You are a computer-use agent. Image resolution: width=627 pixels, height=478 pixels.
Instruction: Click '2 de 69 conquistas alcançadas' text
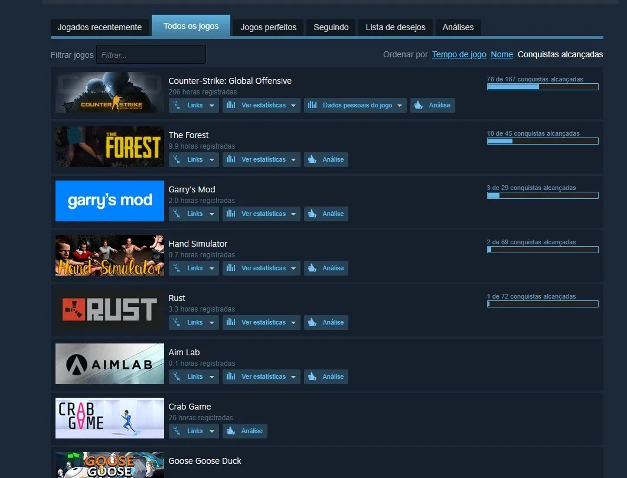pyautogui.click(x=531, y=242)
